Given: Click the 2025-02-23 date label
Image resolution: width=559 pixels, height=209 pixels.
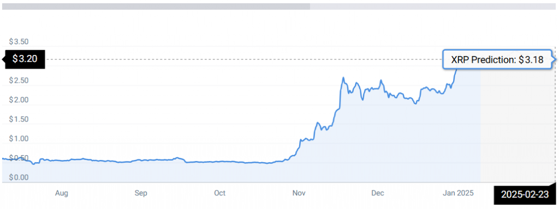Looking at the screenshot, I should (x=525, y=194).
